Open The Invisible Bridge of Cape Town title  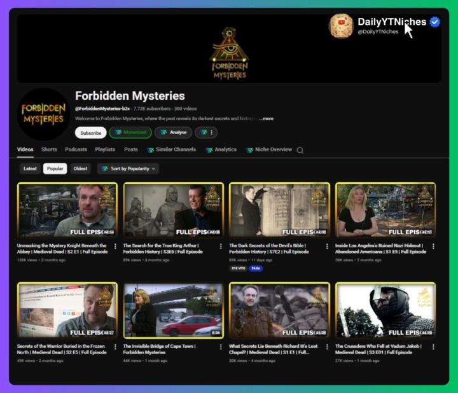point(159,349)
